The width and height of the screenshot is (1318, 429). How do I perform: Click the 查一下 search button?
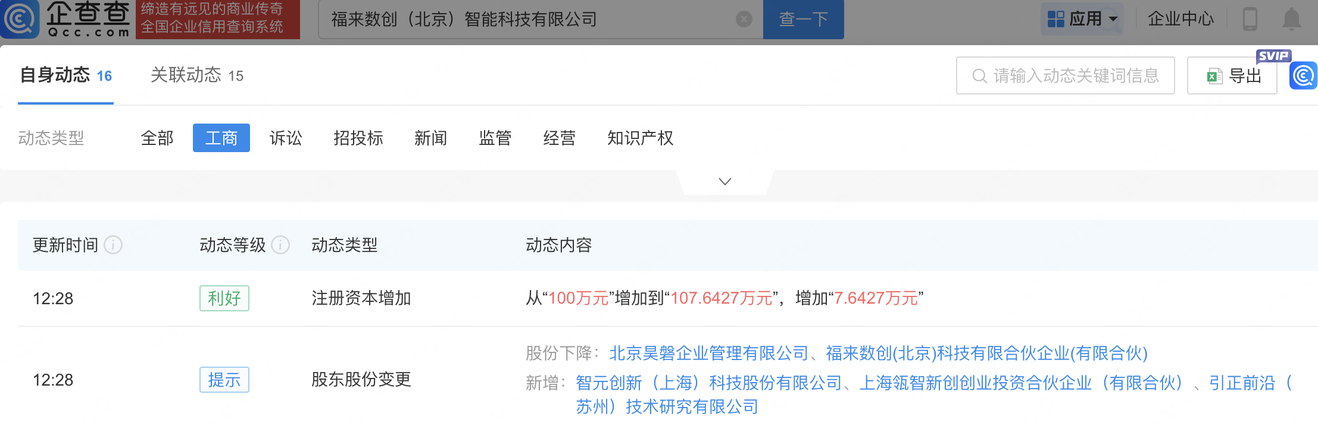coord(803,20)
